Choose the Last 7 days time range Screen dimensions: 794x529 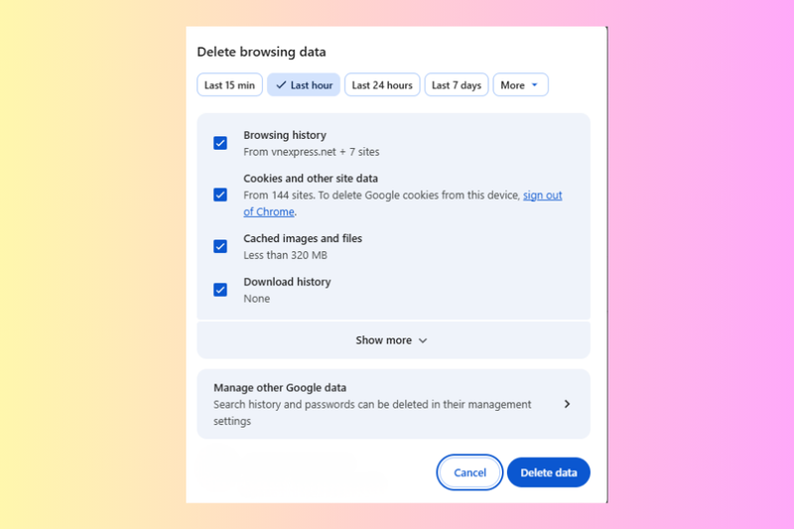457,85
